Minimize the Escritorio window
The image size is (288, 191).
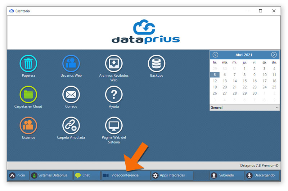247,11
